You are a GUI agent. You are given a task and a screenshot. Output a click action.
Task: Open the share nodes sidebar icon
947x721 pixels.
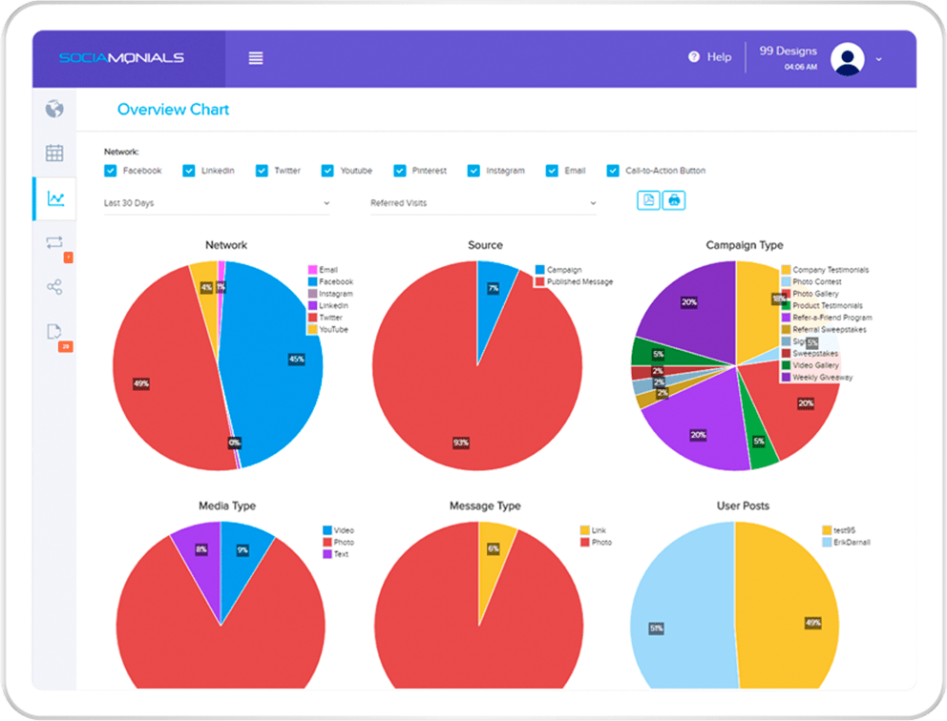pos(54,287)
